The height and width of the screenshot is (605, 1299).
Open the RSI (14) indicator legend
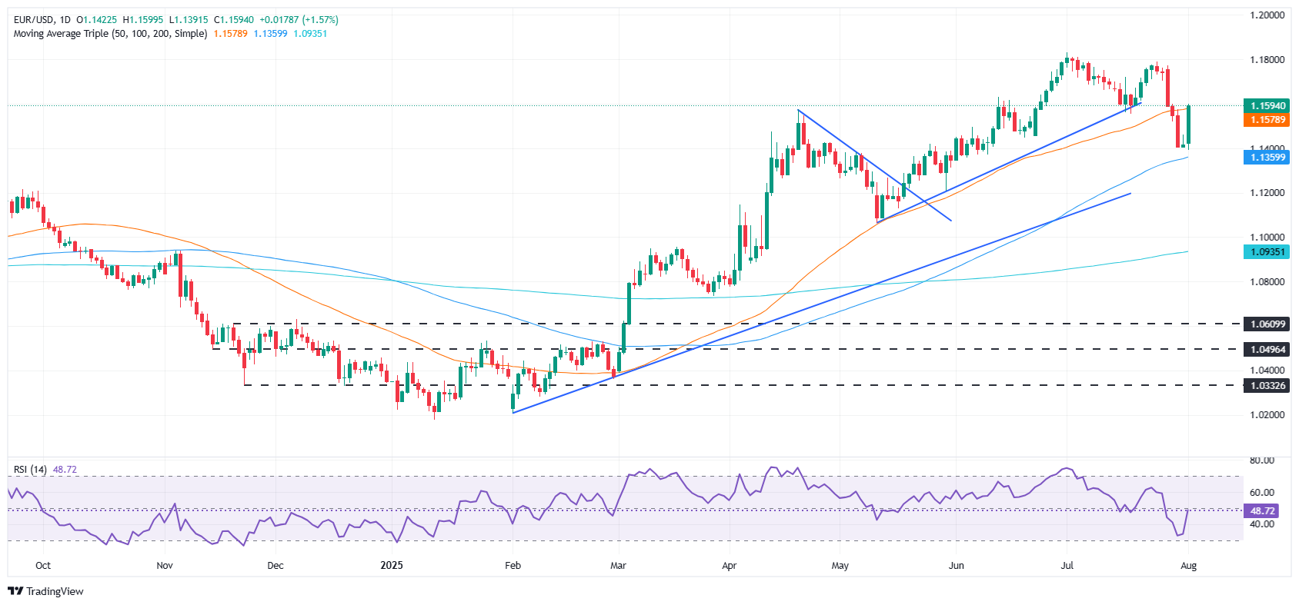(30, 469)
